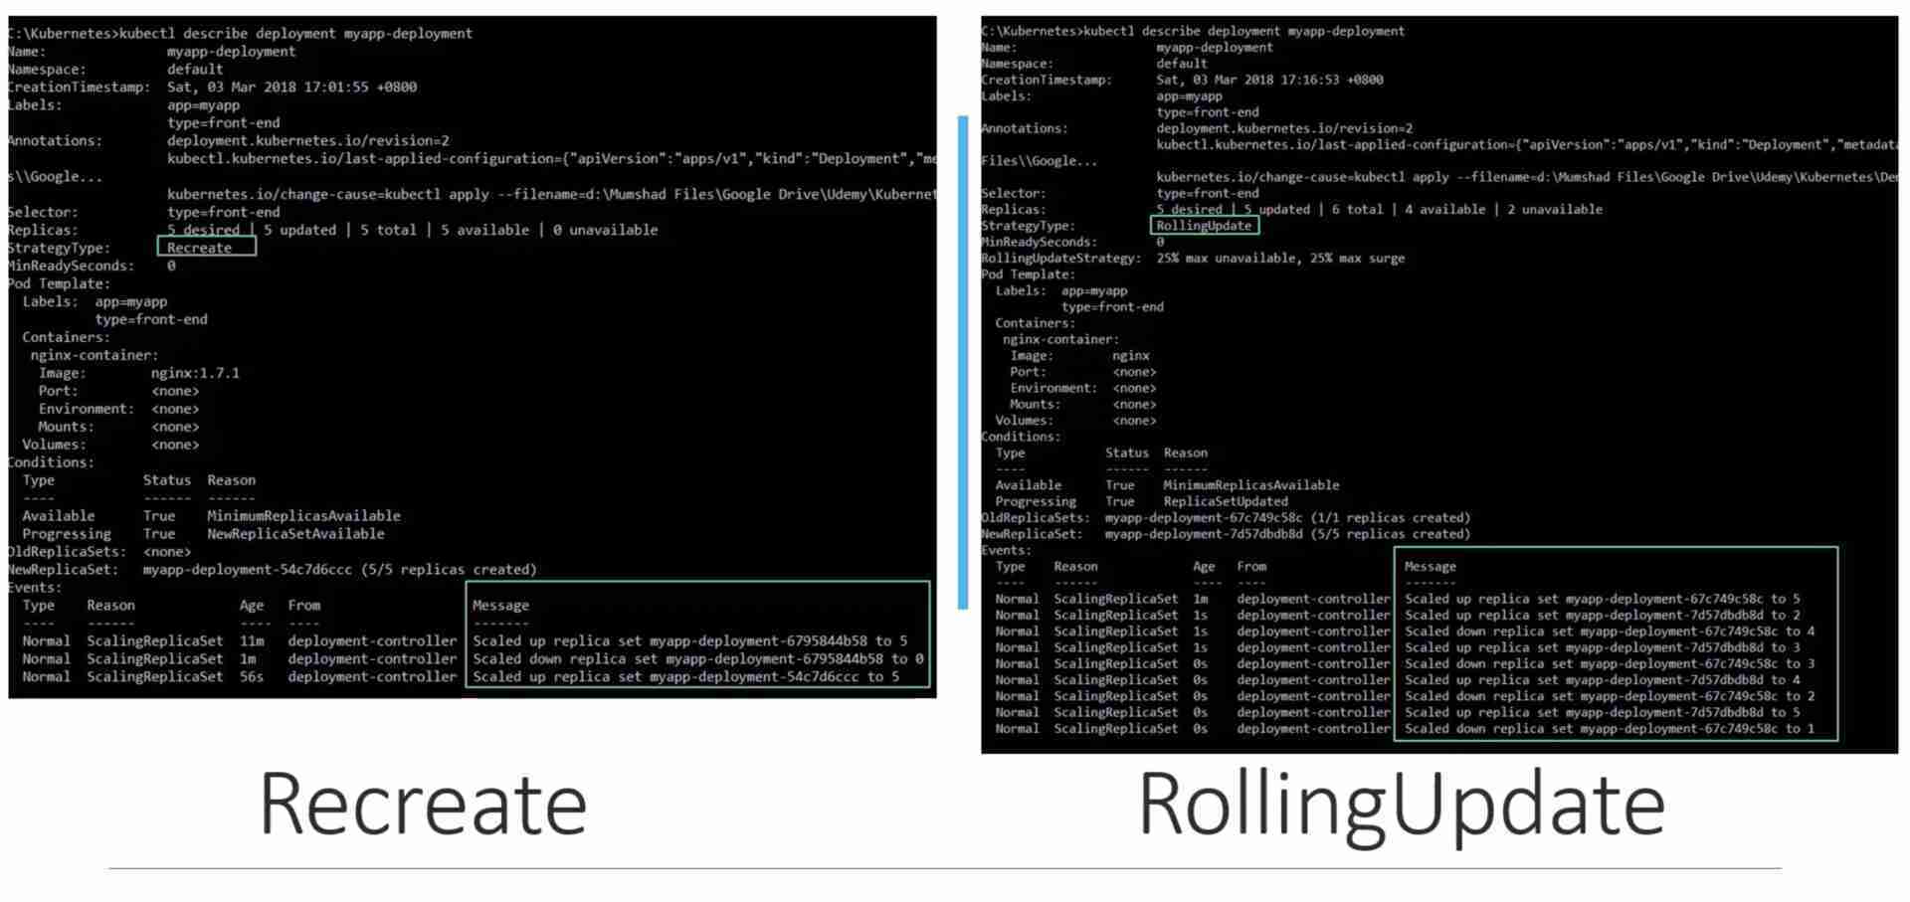Click the large 'RollingUpdate' slide heading
Screen dimensions: 1910x902
tap(1402, 807)
